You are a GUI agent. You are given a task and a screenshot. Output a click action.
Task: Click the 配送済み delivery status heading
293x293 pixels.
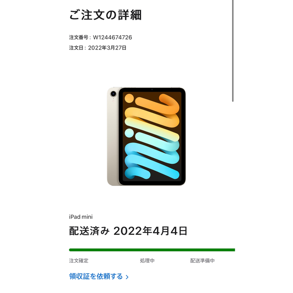coord(89,231)
